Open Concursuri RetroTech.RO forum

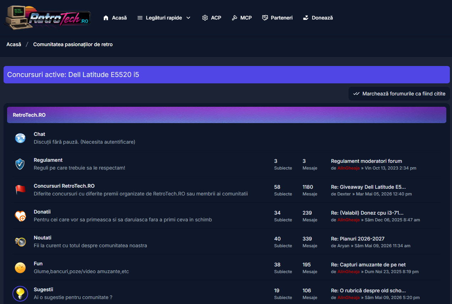tap(64, 186)
